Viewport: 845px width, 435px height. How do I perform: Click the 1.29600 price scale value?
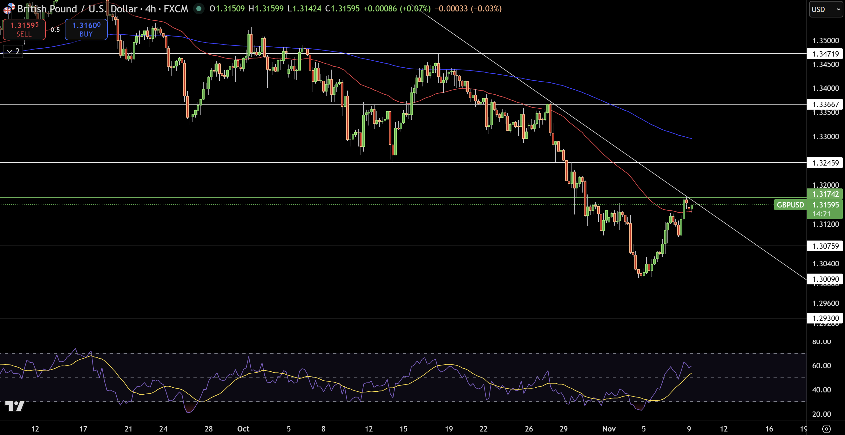coord(825,303)
